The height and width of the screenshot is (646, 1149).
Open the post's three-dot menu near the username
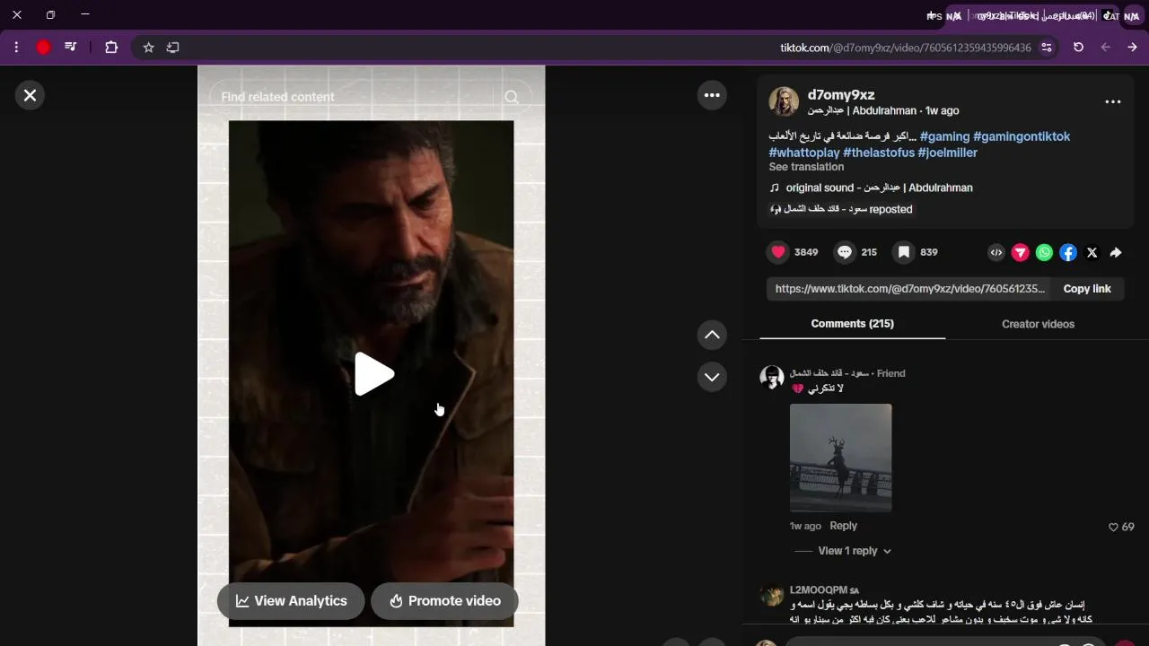point(1113,101)
